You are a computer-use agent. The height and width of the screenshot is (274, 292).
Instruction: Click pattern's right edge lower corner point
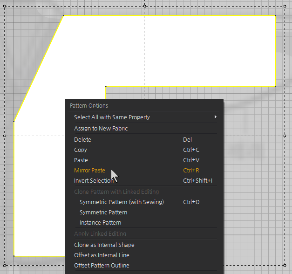[275, 86]
